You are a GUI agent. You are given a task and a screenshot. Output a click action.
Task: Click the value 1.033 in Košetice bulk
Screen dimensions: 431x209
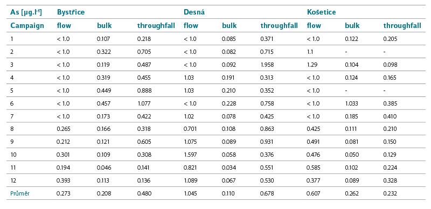(351, 103)
